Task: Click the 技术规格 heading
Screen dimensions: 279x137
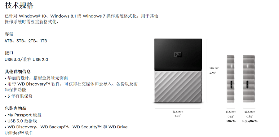Action: [19, 5]
